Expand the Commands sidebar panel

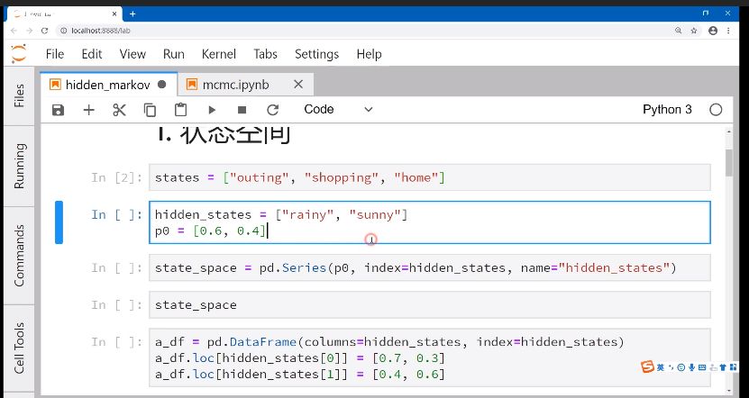click(19, 256)
